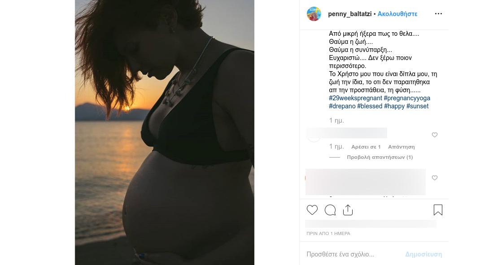Open the comment speech bubble icon
Screen dimensions: 480x265
click(x=330, y=210)
